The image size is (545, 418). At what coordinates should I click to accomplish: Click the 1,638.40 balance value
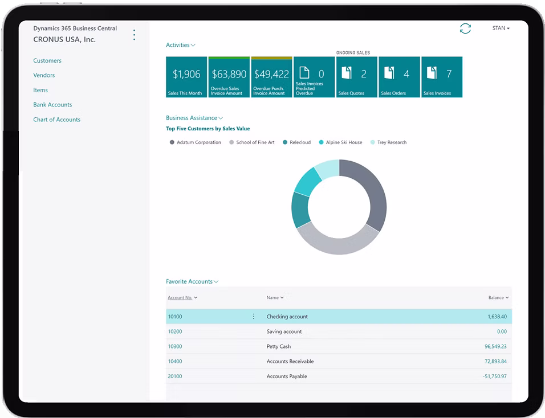click(x=497, y=317)
